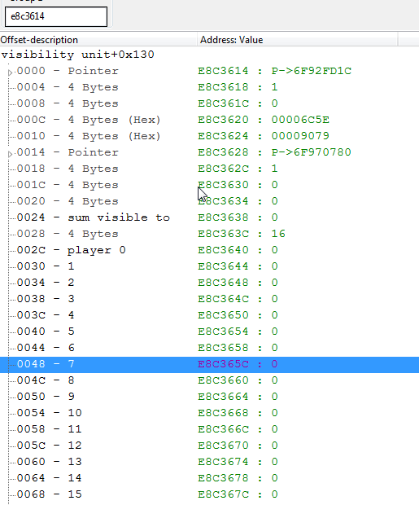The height and width of the screenshot is (505, 419).
Task: Click value 'E8C3638 : 0'
Action: pyautogui.click(x=238, y=217)
